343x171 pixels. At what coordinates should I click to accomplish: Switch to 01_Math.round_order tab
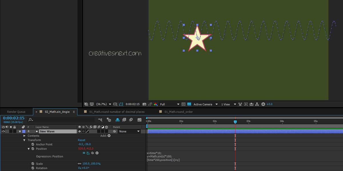(x=179, y=112)
